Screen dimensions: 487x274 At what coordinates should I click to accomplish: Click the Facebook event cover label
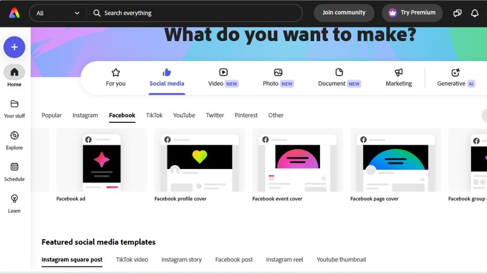tap(277, 199)
